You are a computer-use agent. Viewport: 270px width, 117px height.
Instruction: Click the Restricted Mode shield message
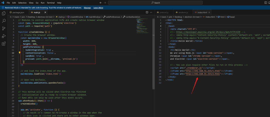click(42, 8)
